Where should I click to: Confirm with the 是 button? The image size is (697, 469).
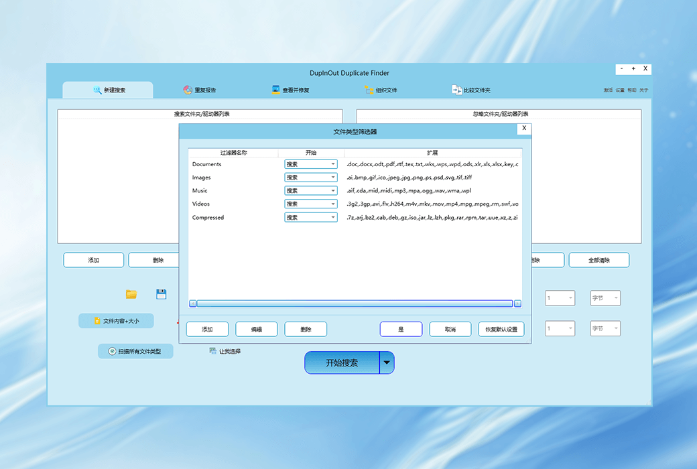pyautogui.click(x=401, y=330)
